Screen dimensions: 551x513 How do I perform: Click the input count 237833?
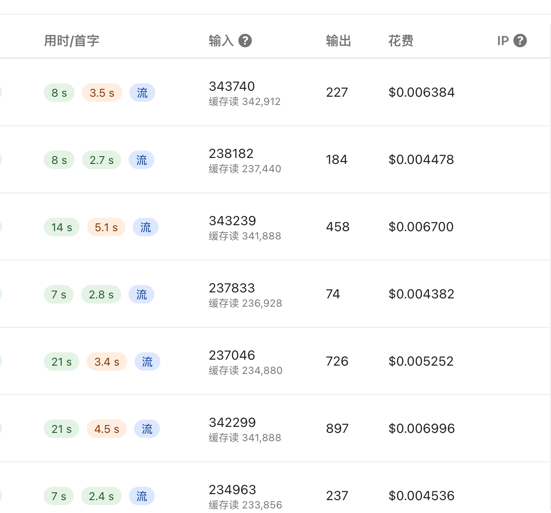click(232, 288)
